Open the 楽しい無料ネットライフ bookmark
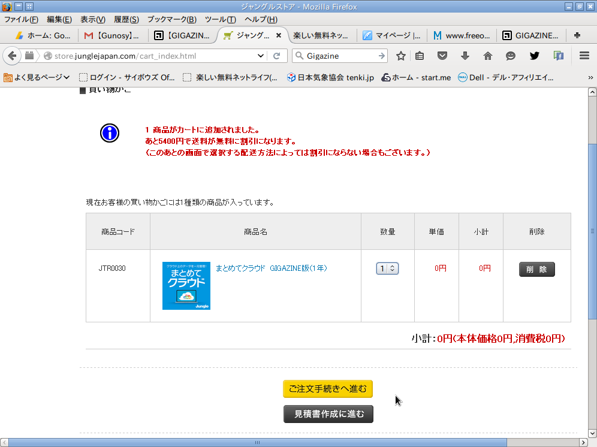Viewport: 597px width, 447px height. [x=230, y=77]
